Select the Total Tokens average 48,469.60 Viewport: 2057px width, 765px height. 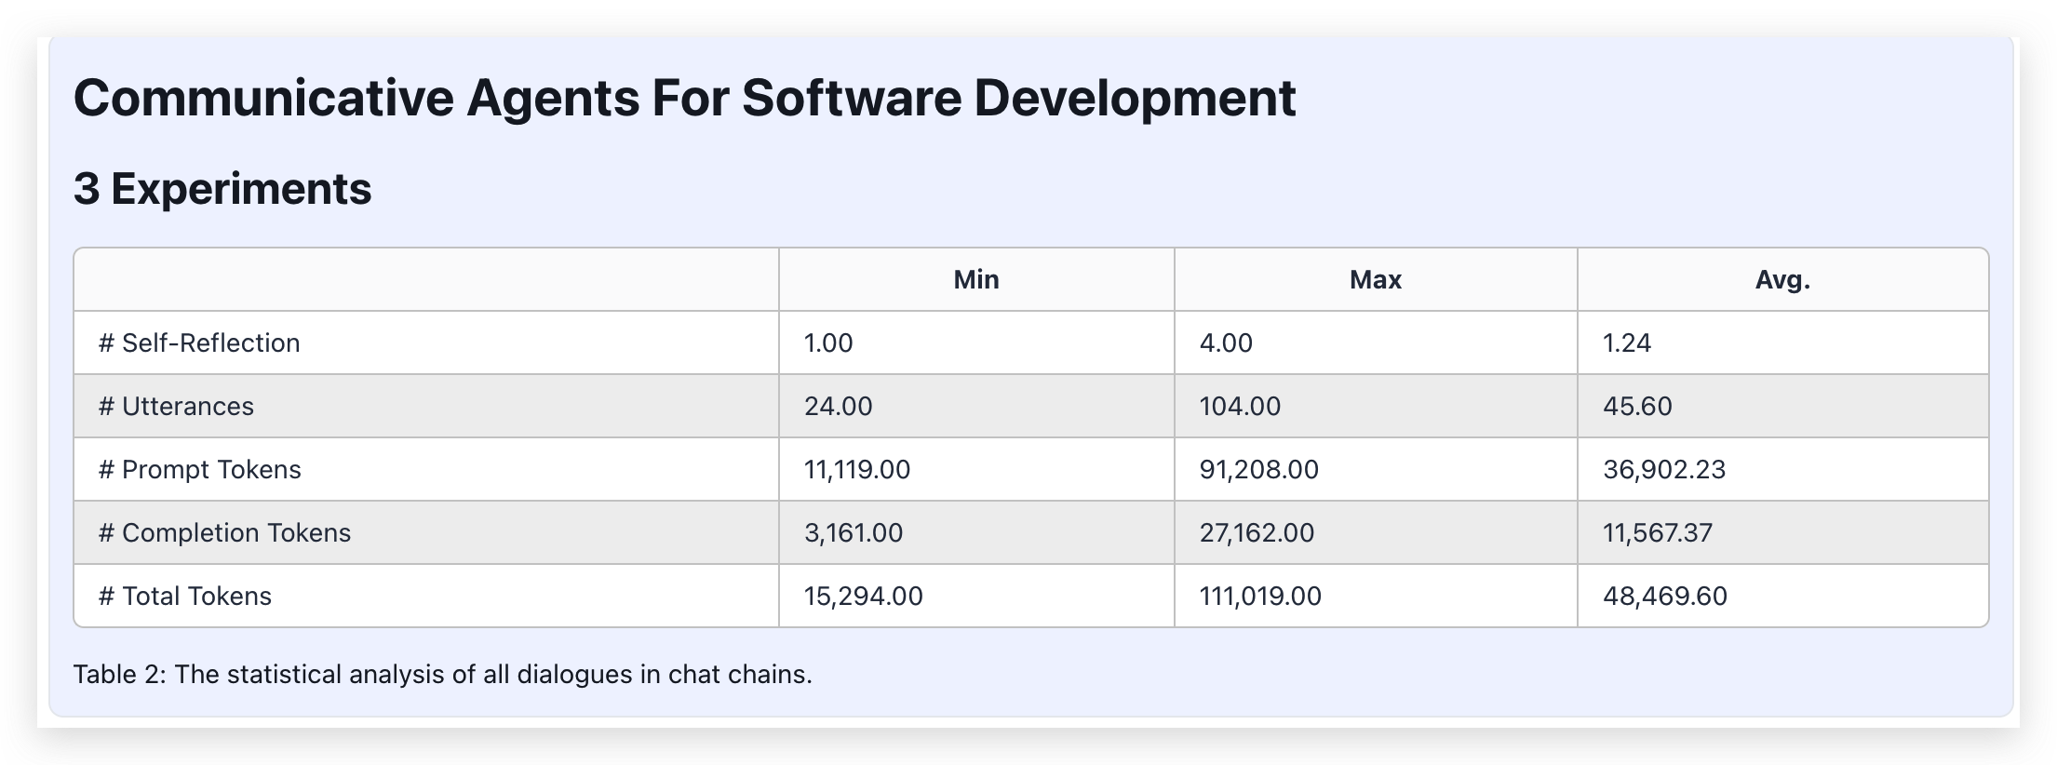tap(1664, 596)
